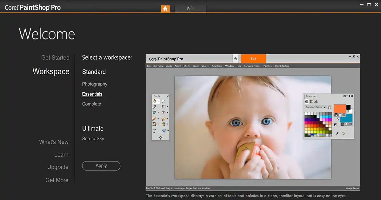The image size is (381, 200).
Task: Select the Paint Brush tool
Action: pyautogui.click(x=155, y=118)
